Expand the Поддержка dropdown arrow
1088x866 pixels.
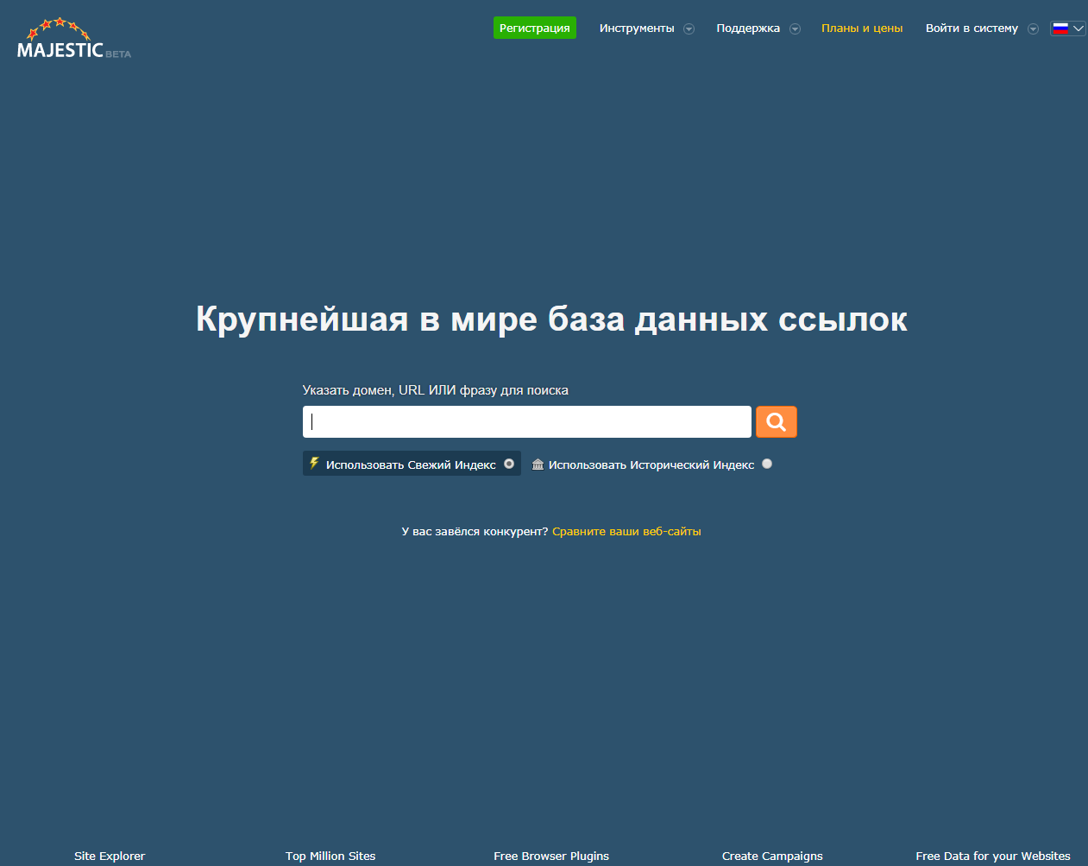pos(796,28)
